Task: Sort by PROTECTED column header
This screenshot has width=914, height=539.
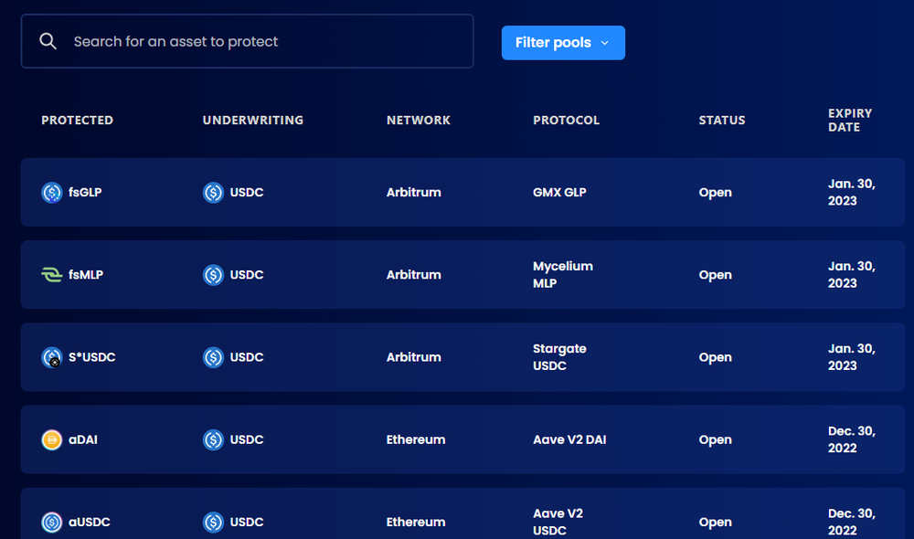Action: pyautogui.click(x=78, y=120)
